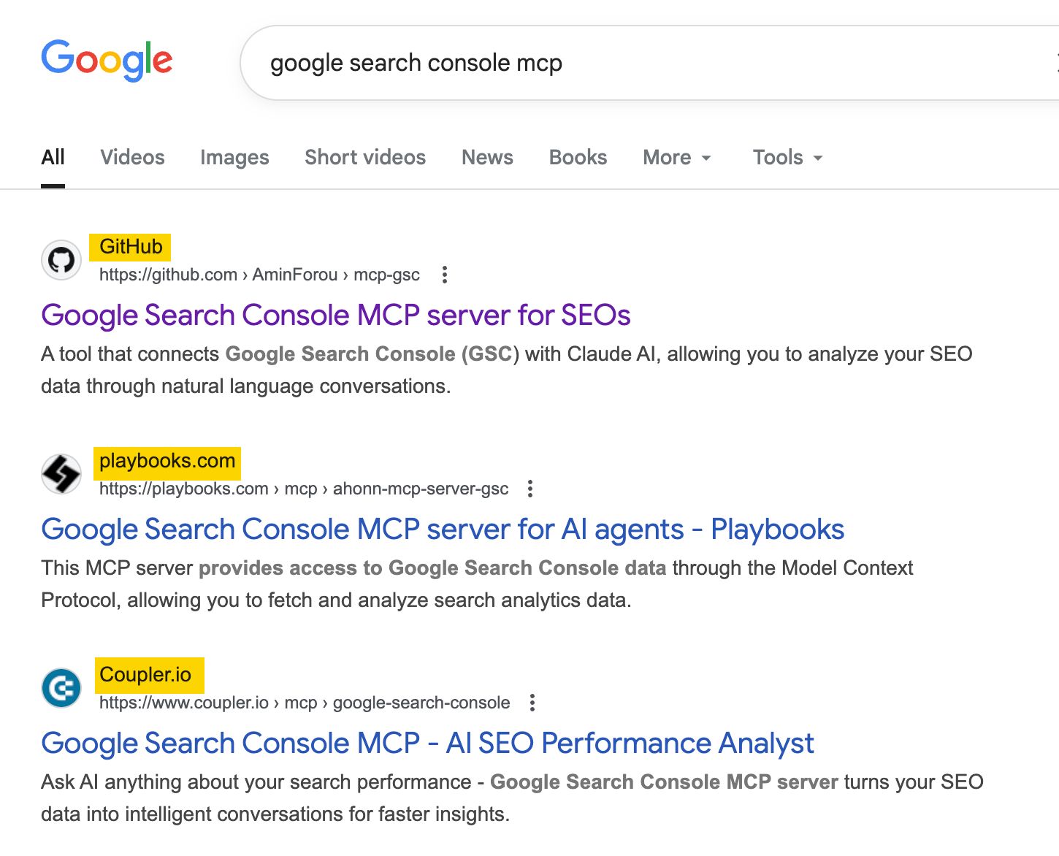The image size is (1059, 856).
Task: Open the Short videos search tab
Action: (x=364, y=157)
